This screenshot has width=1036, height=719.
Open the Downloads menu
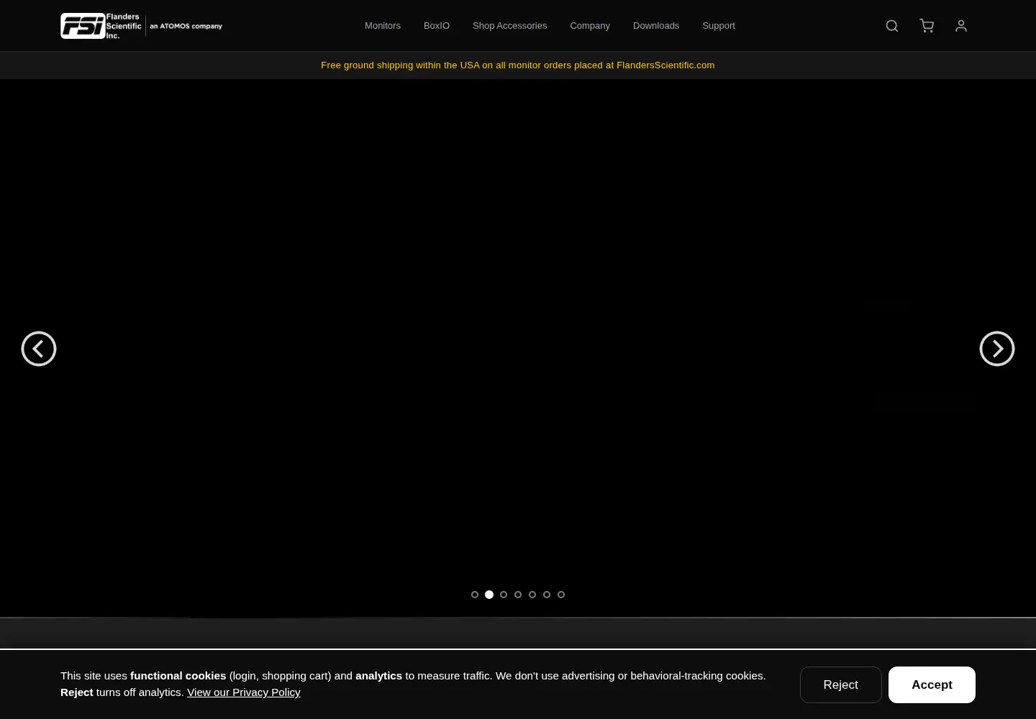(x=656, y=26)
